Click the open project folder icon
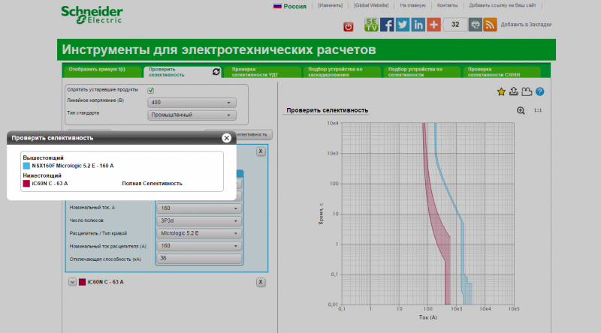The width and height of the screenshot is (601, 333). tap(527, 91)
